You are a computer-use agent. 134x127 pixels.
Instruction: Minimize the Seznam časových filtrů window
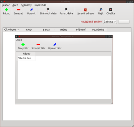point(106,36)
